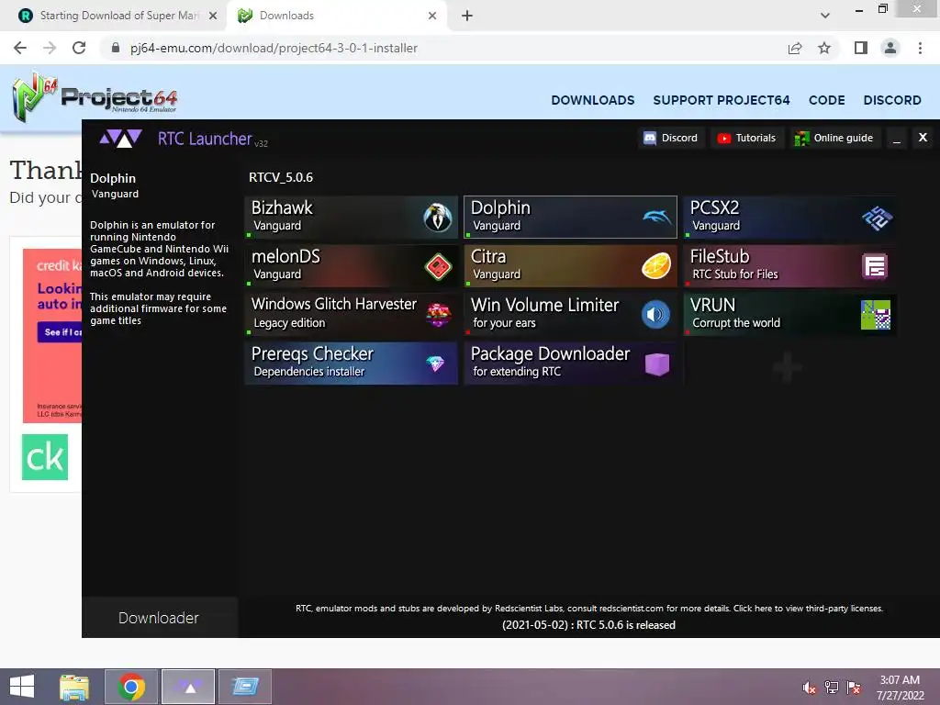Close the Downloads browser tab
Viewport: 940px width, 705px height.
coord(432,16)
